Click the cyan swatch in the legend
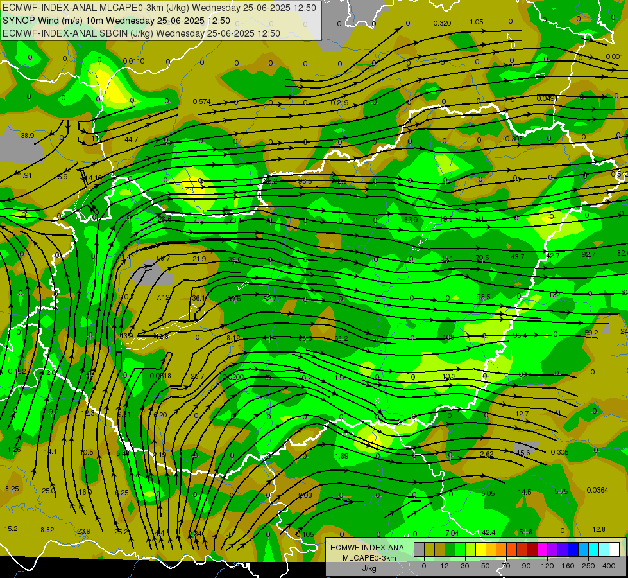 (x=594, y=549)
